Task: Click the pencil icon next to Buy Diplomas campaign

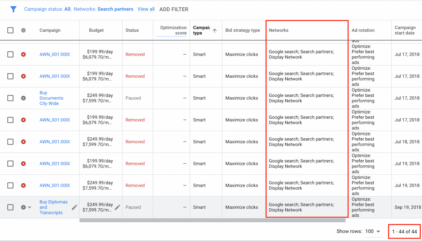Action: point(74,207)
